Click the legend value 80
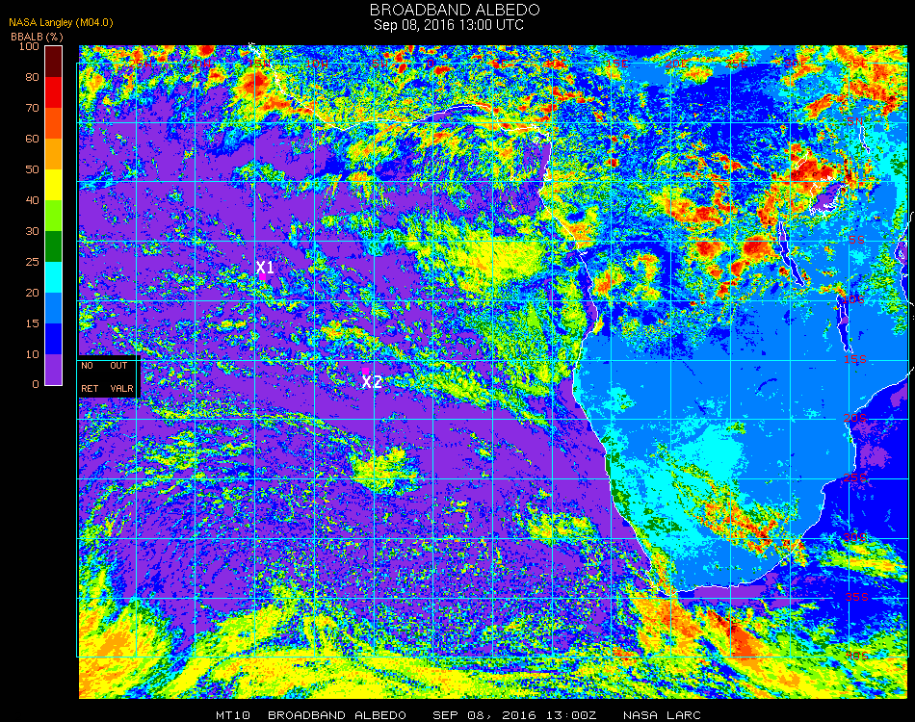 tap(32, 77)
